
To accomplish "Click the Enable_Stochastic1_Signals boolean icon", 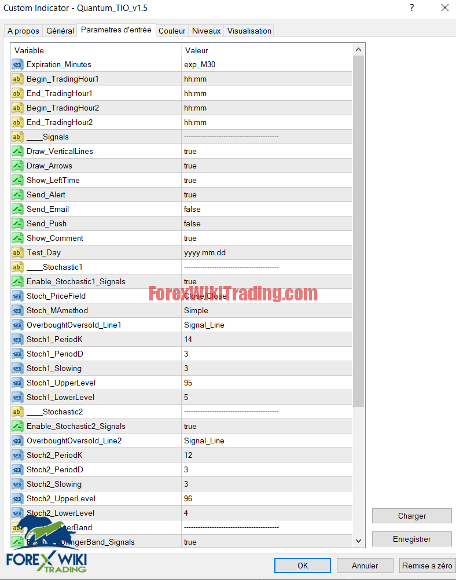I will (17, 281).
